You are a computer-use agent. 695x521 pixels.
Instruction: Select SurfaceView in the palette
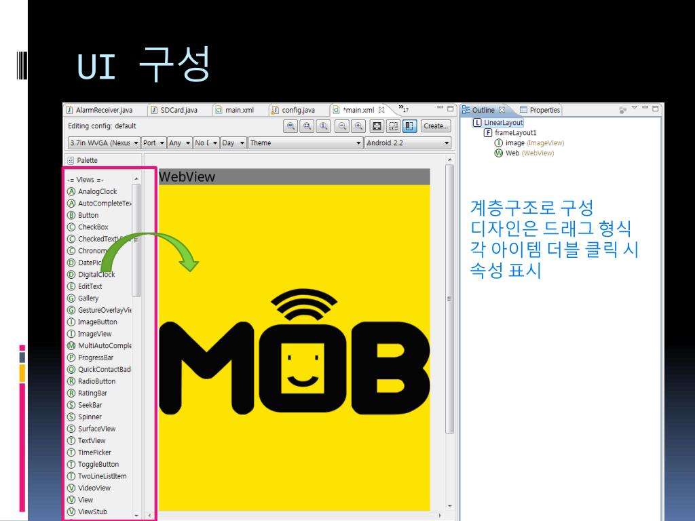click(92, 429)
